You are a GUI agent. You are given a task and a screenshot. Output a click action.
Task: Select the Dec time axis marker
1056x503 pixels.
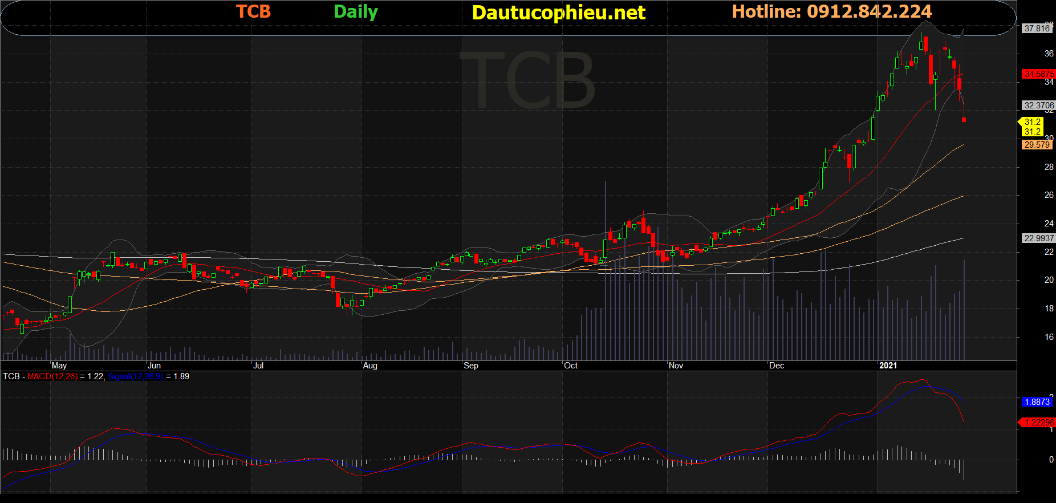click(x=776, y=366)
